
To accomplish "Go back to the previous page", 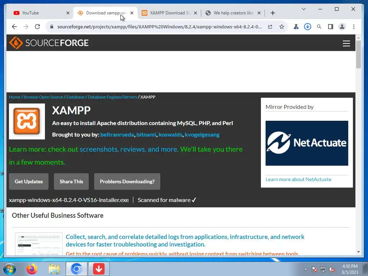I will click(x=14, y=27).
